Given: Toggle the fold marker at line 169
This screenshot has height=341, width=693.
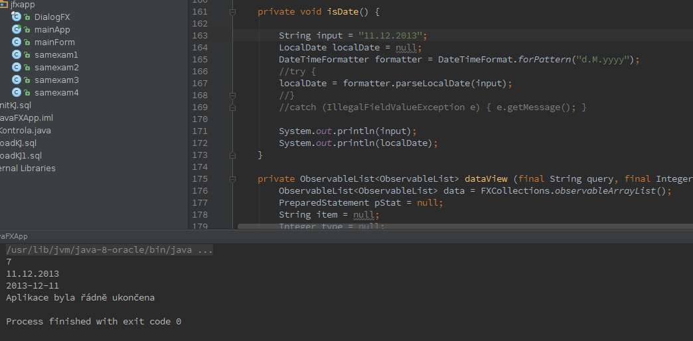Looking at the screenshot, I should pyautogui.click(x=232, y=107).
